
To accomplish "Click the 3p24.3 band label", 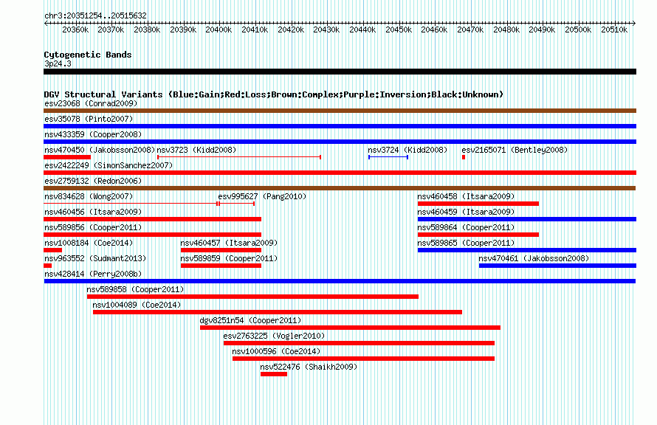I will [x=58, y=63].
